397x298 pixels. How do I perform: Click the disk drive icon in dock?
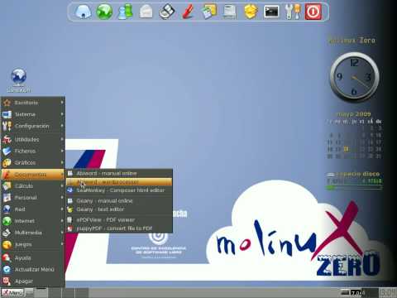[x=167, y=12]
